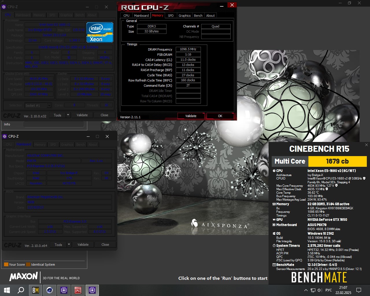Screen dimensions: 370x296
Task: Open Mainboard tab in upper CPU-Z window
Action: [x=23, y=15]
